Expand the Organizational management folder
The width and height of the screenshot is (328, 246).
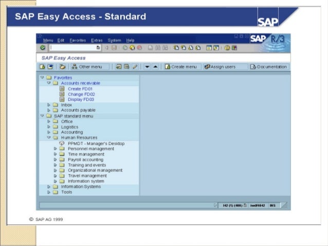tap(55, 171)
